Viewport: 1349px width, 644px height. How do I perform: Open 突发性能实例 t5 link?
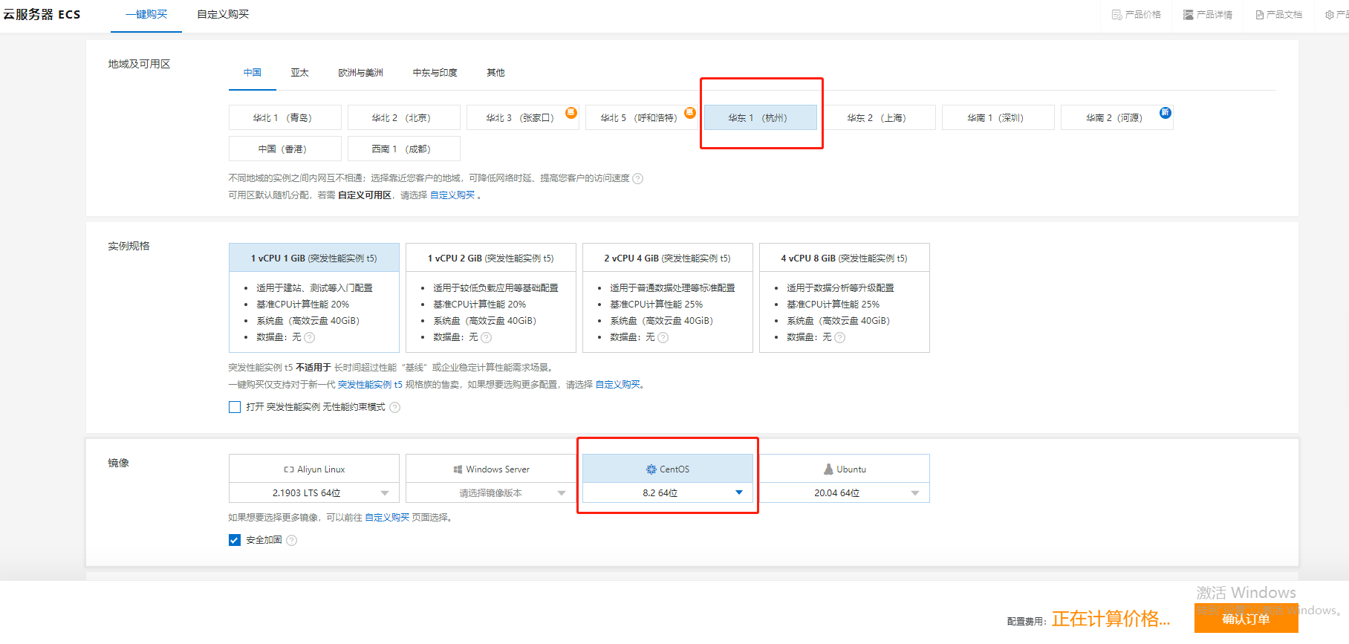[x=370, y=385]
